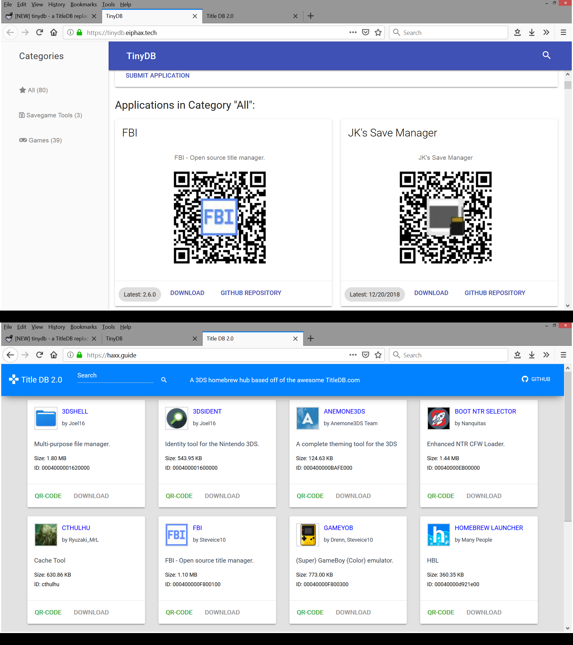573x645 pixels.
Task: Click the ANEMONE3DS app icon
Action: (x=307, y=418)
